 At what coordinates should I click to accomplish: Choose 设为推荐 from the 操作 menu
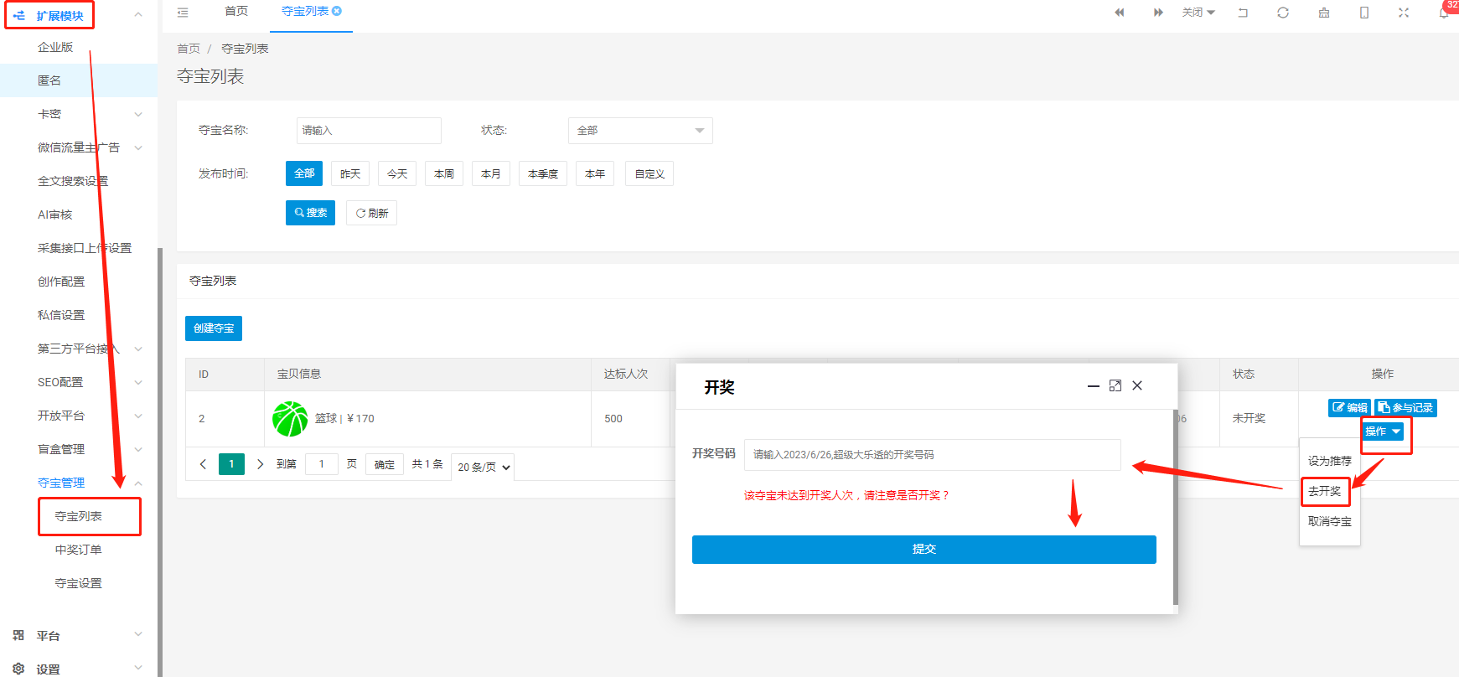pyautogui.click(x=1330, y=461)
